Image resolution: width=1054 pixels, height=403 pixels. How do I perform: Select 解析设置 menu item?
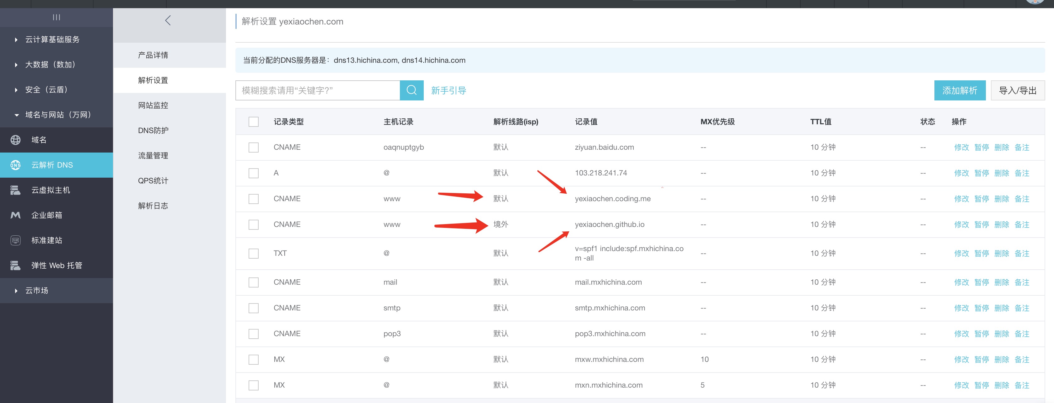169,80
